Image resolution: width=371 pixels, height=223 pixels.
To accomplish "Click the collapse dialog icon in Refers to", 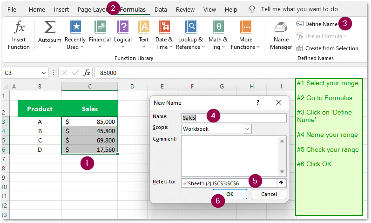I will click(x=281, y=183).
